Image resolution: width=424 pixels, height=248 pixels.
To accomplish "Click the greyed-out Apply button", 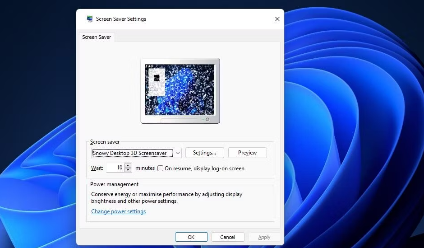I will pos(264,237).
